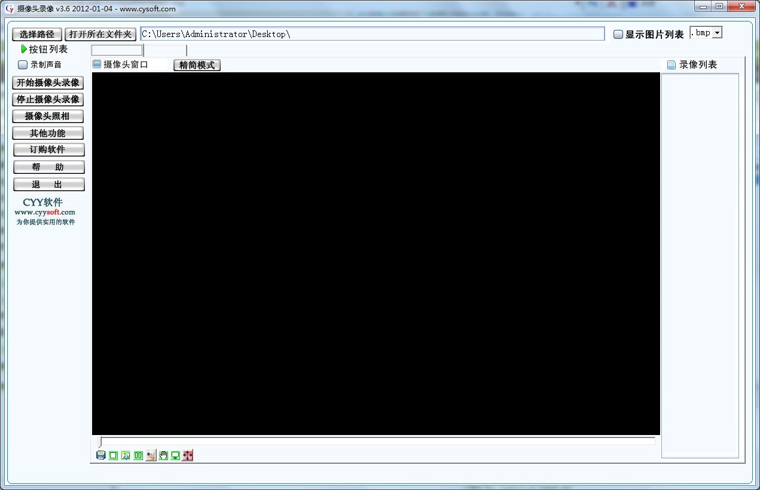Switch to 精简模式 view

pyautogui.click(x=197, y=65)
